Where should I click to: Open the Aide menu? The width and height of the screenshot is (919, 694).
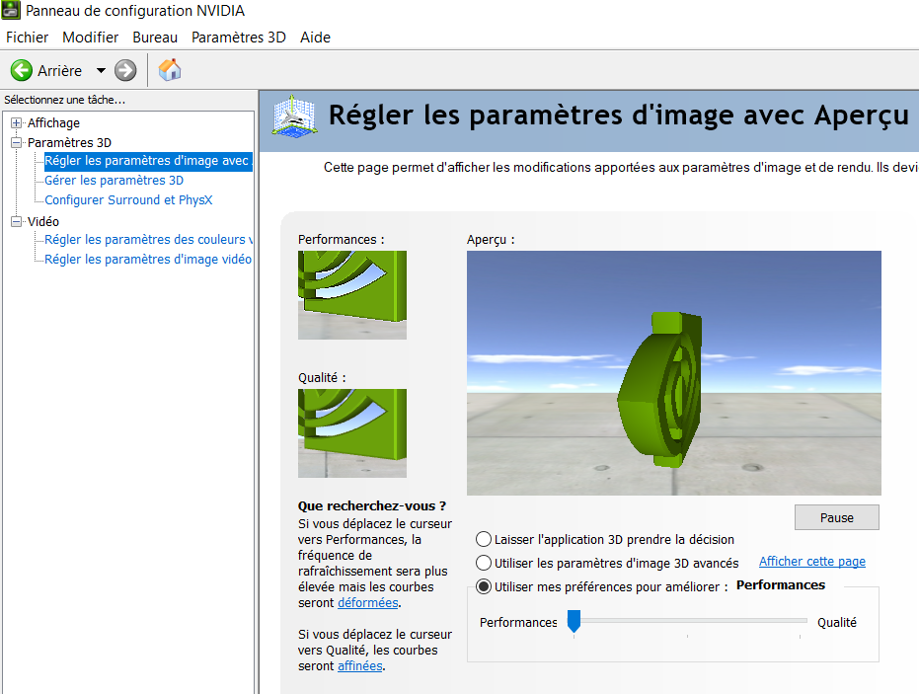[x=315, y=38]
